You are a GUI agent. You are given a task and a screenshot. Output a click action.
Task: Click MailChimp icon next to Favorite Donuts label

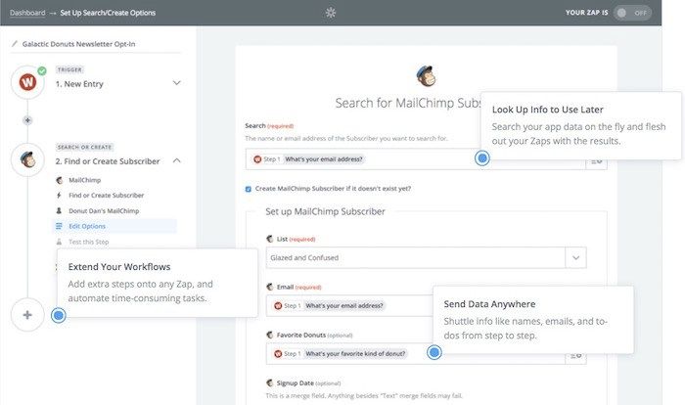click(269, 335)
